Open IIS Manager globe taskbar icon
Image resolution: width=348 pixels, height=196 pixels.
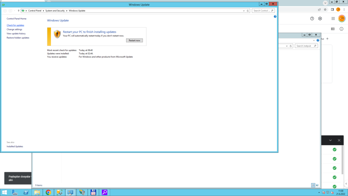(x=82, y=192)
